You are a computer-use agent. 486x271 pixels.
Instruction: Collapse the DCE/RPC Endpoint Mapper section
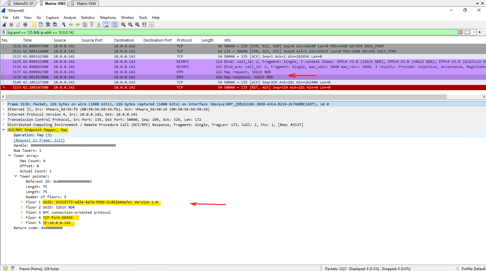point(4,130)
